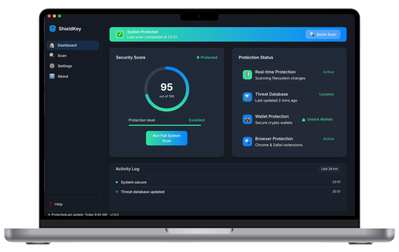Click the green checkmark System Protected icon
Image resolution: width=399 pixels, height=252 pixels.
[120, 34]
